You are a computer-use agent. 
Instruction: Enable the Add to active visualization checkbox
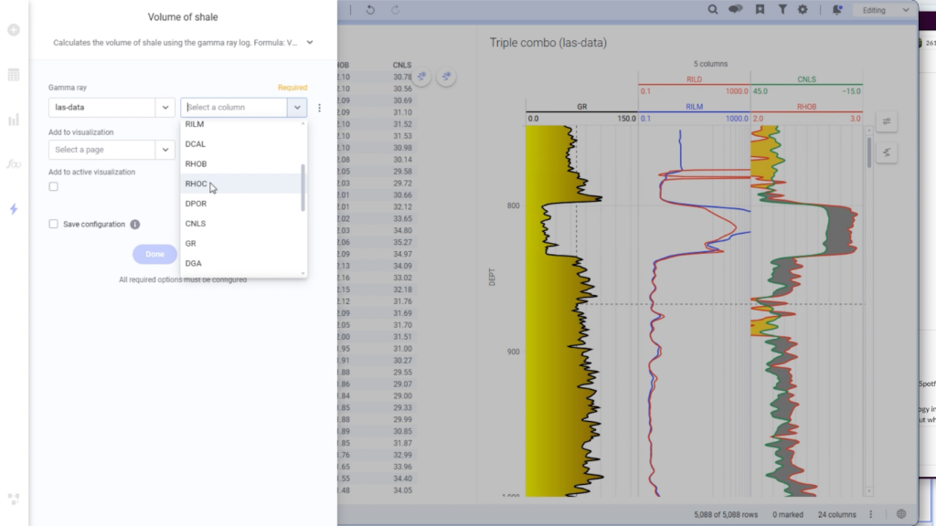[x=53, y=186]
